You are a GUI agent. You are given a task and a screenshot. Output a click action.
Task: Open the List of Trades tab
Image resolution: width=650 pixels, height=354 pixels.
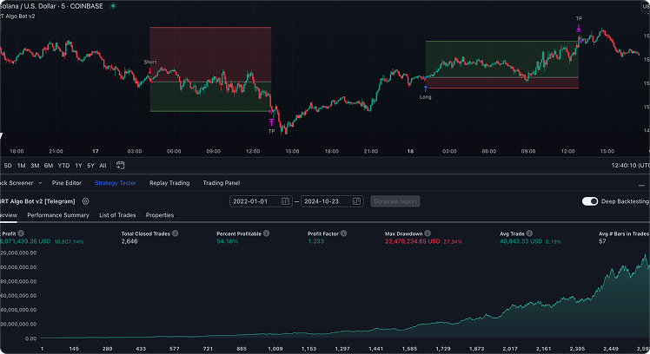click(x=117, y=215)
